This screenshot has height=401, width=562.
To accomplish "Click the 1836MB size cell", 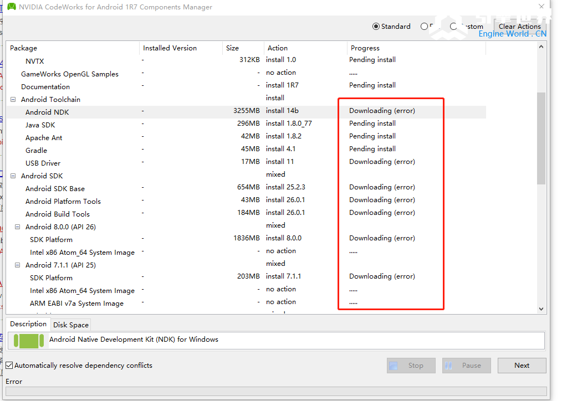I will tap(247, 238).
